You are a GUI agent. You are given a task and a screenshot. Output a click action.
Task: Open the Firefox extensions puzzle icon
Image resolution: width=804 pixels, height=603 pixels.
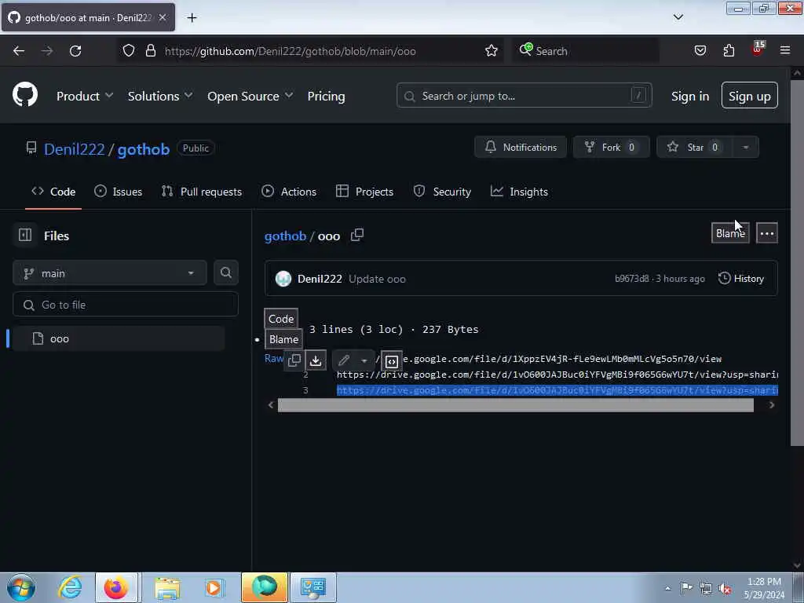pyautogui.click(x=729, y=51)
